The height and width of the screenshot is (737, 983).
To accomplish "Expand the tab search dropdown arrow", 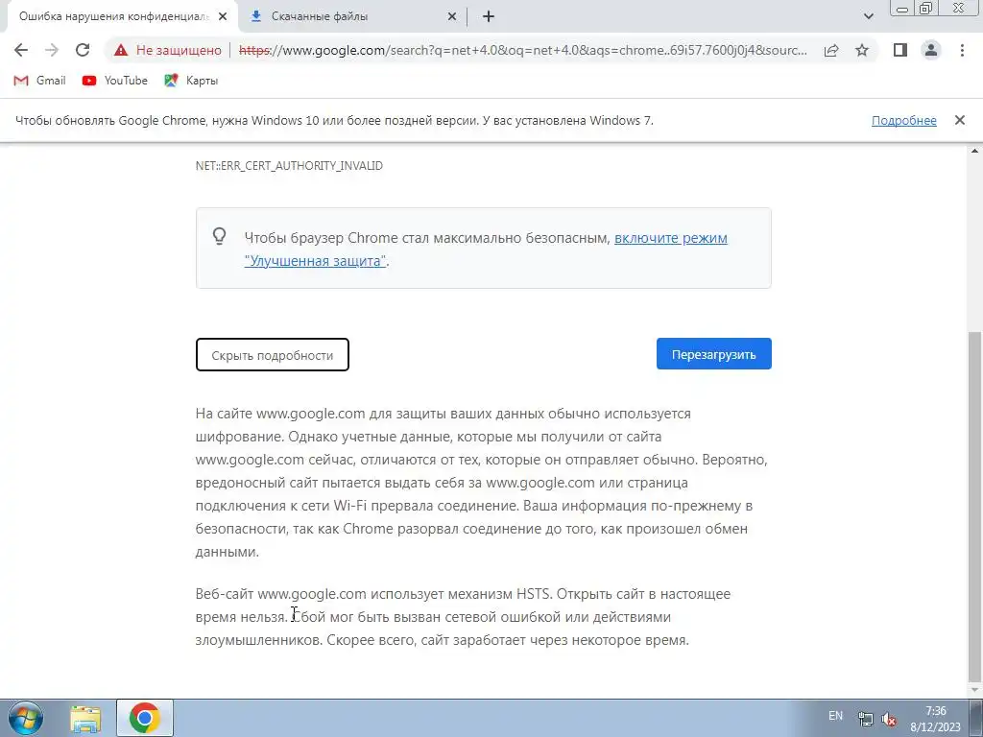I will tap(868, 16).
